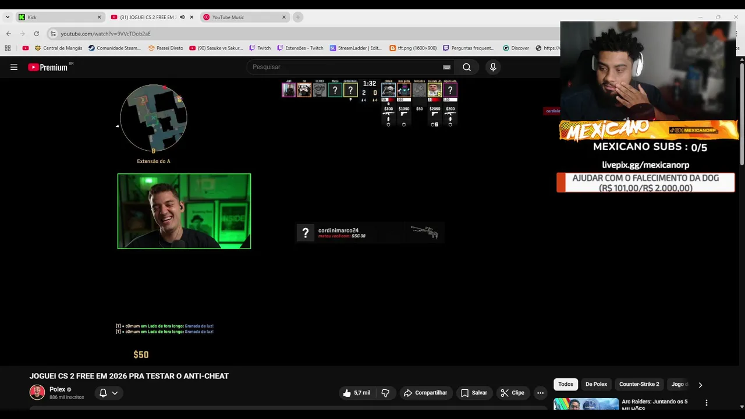View site information next to the URL
The height and width of the screenshot is (419, 745).
click(x=53, y=34)
